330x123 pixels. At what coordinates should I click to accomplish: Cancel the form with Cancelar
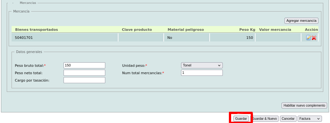(x=288, y=119)
